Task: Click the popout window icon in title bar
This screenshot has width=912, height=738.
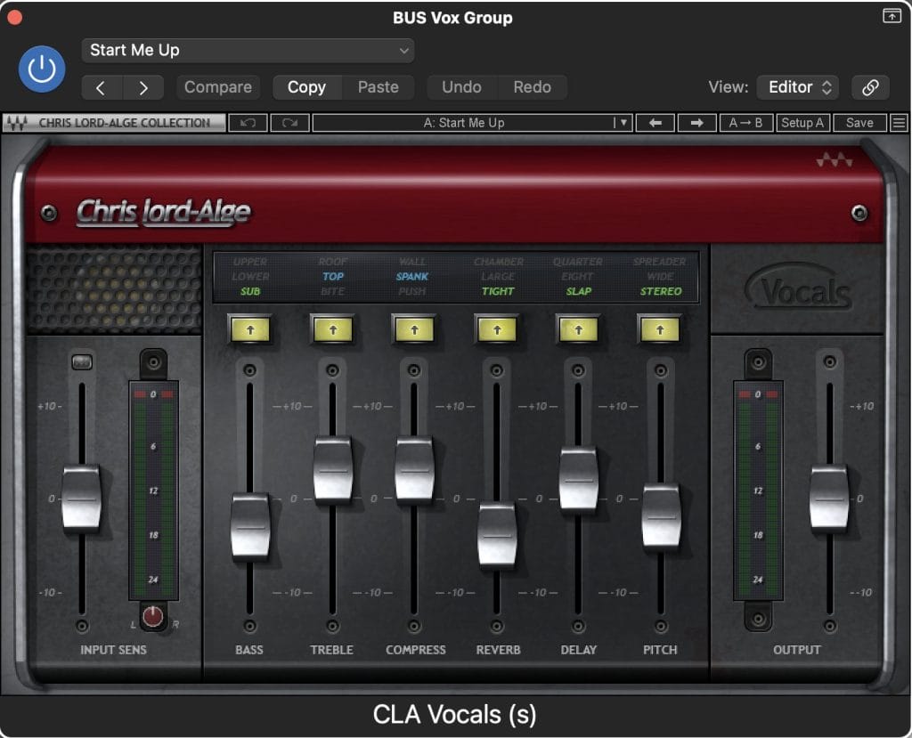Action: (x=892, y=16)
